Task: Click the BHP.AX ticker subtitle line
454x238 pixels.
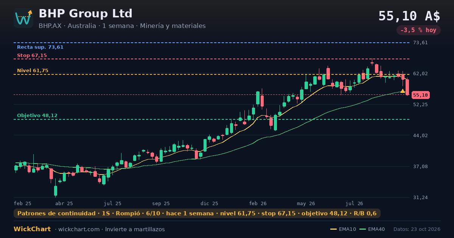Action: pyautogui.click(x=122, y=26)
